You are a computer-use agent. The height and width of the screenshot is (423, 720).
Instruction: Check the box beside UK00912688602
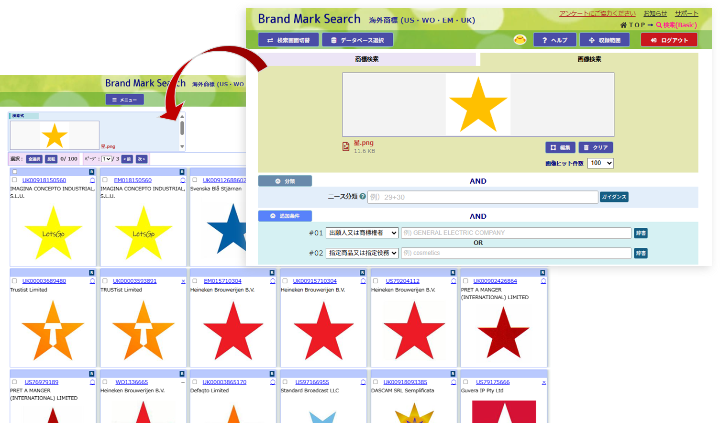pos(195,180)
